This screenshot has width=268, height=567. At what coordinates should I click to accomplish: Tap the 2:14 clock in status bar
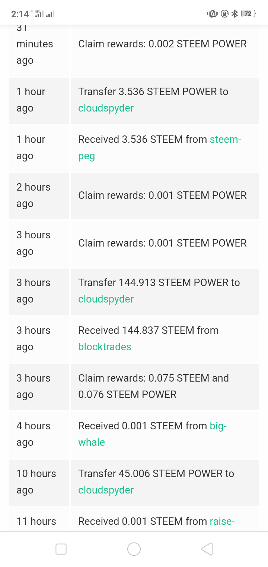pos(20,14)
